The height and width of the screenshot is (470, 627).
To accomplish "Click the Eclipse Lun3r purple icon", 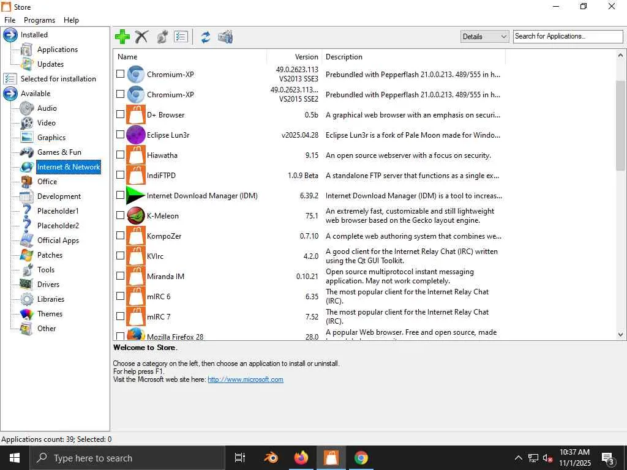I will point(136,135).
